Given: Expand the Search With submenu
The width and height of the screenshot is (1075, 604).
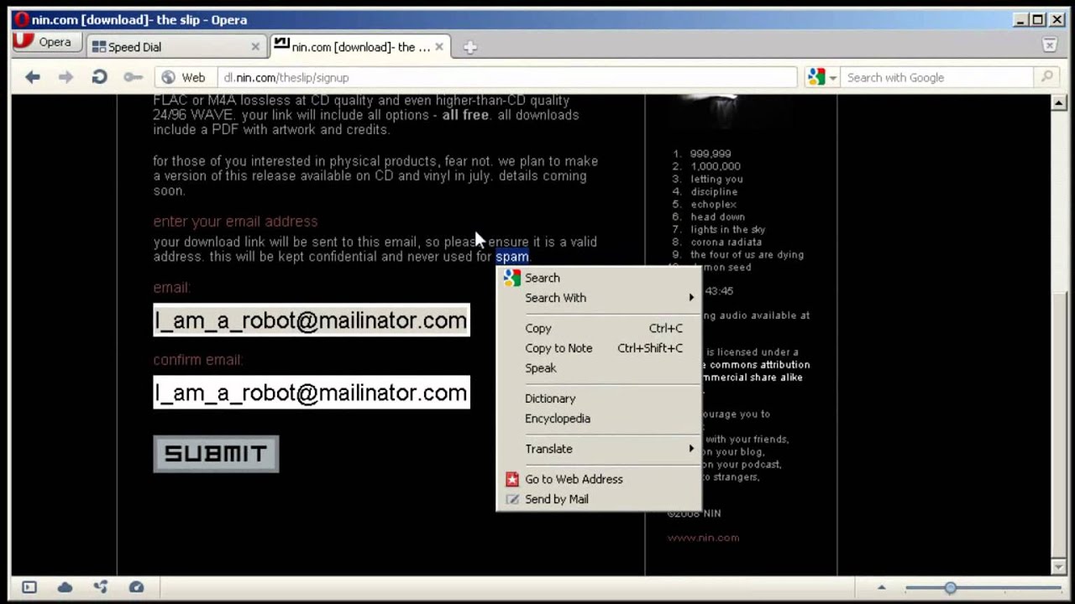Looking at the screenshot, I should point(599,298).
